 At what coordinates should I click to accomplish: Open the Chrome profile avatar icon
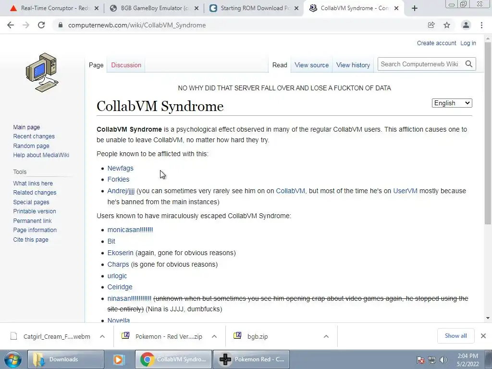[466, 25]
